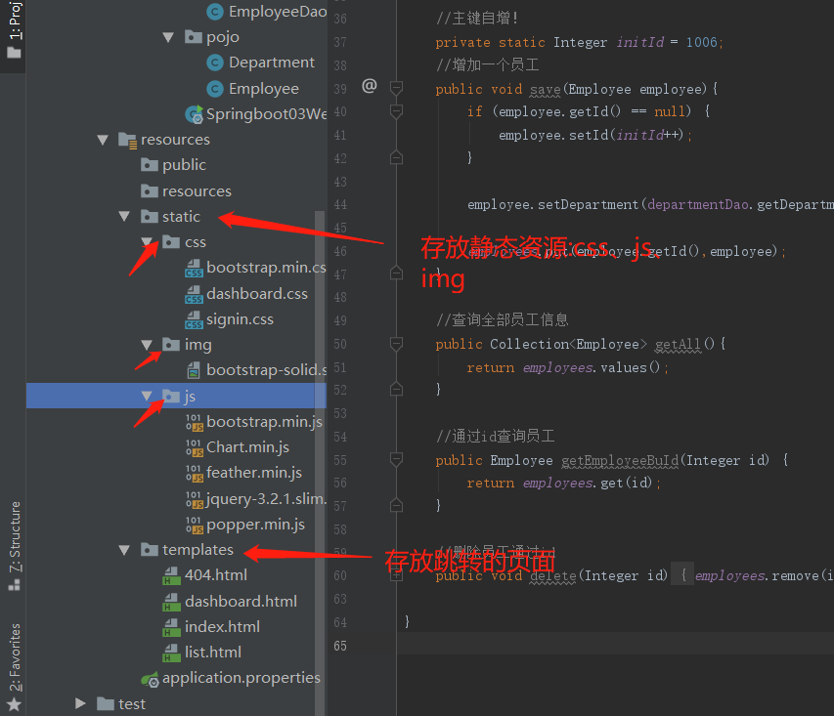This screenshot has height=716, width=834.
Task: Collapse the pojo package node
Action: coord(168,37)
